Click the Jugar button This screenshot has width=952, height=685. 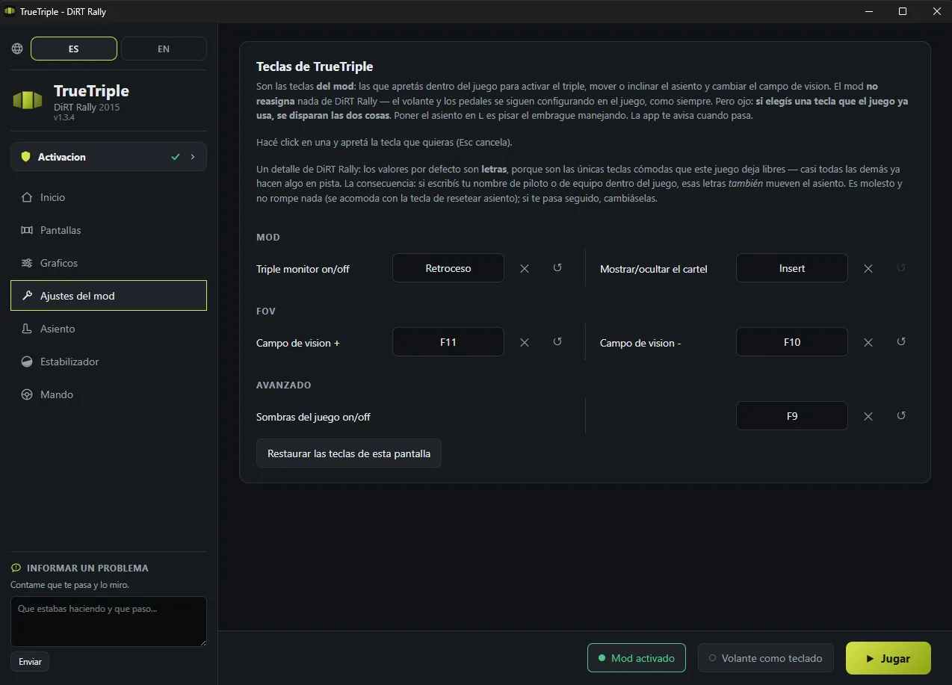click(x=888, y=658)
